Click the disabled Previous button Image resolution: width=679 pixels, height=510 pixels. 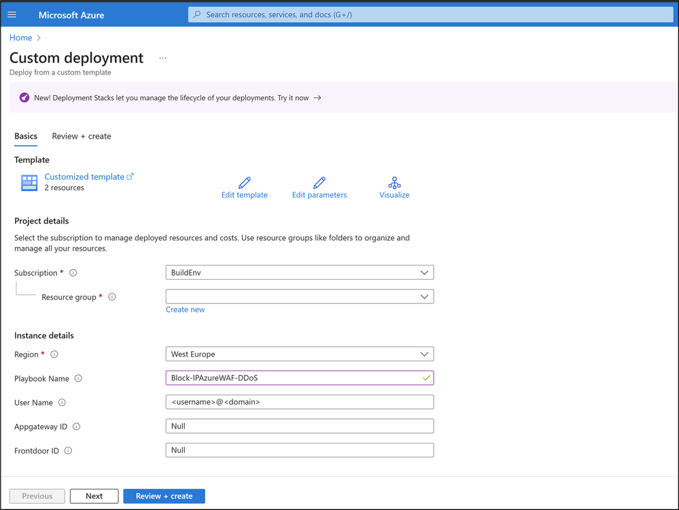(37, 496)
